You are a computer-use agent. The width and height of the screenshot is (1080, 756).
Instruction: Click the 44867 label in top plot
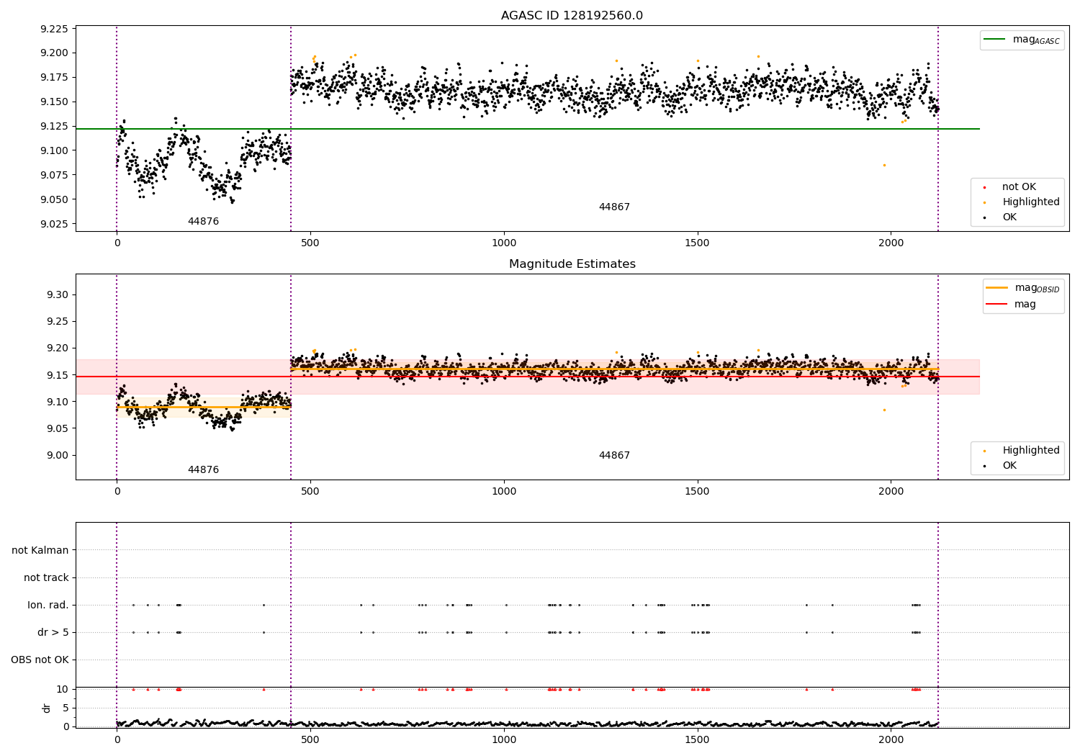(x=614, y=207)
